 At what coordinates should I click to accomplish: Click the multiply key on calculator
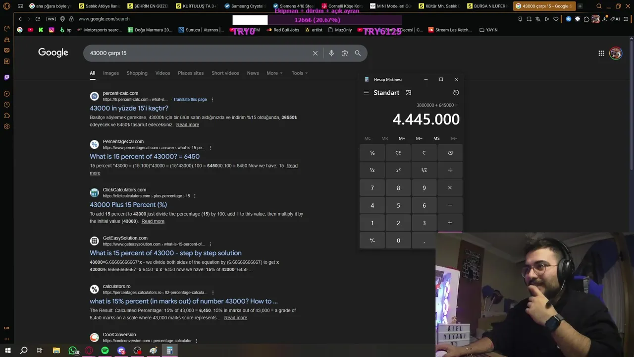coord(450,188)
